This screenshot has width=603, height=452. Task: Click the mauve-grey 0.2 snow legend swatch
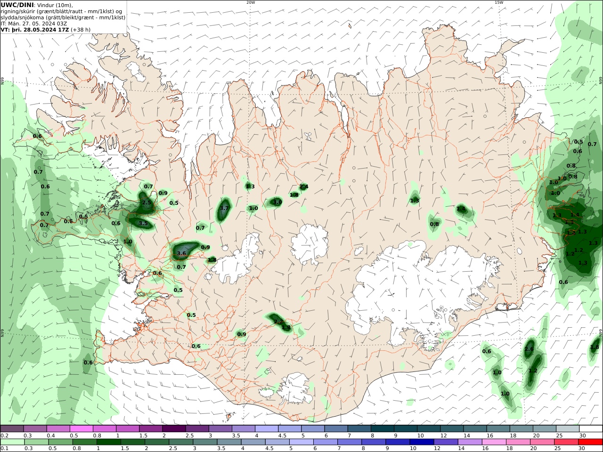12,429
